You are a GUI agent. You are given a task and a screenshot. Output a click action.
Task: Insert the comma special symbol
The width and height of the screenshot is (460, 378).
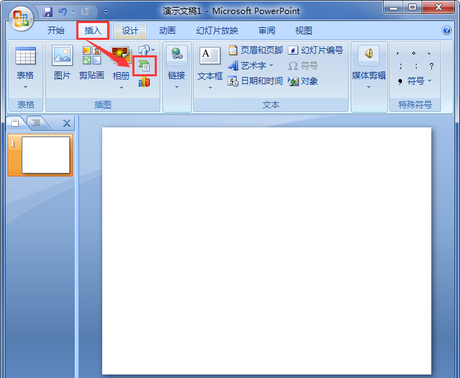[398, 53]
